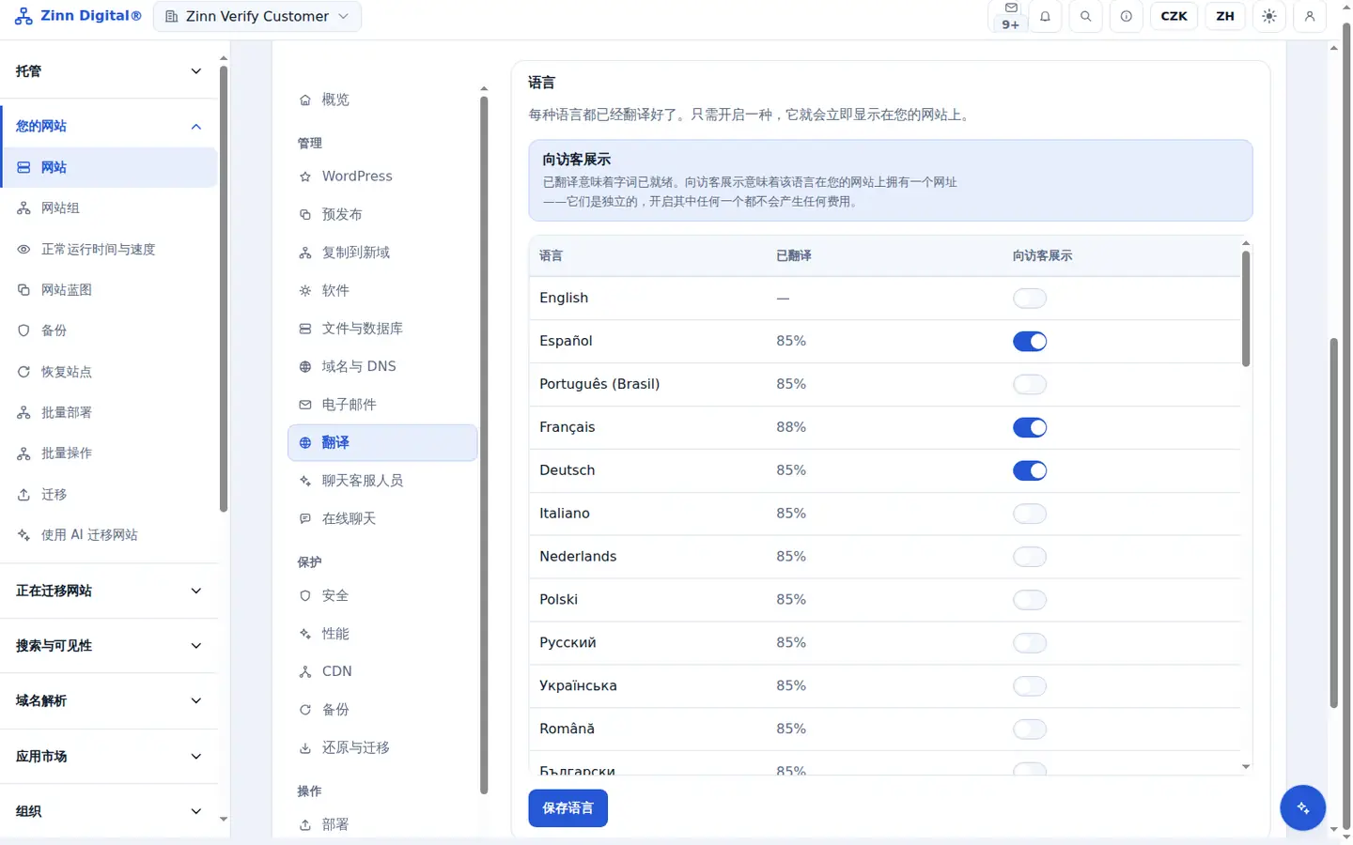Click the language table scrollbar thumb
1353x845 pixels.
[1246, 308]
